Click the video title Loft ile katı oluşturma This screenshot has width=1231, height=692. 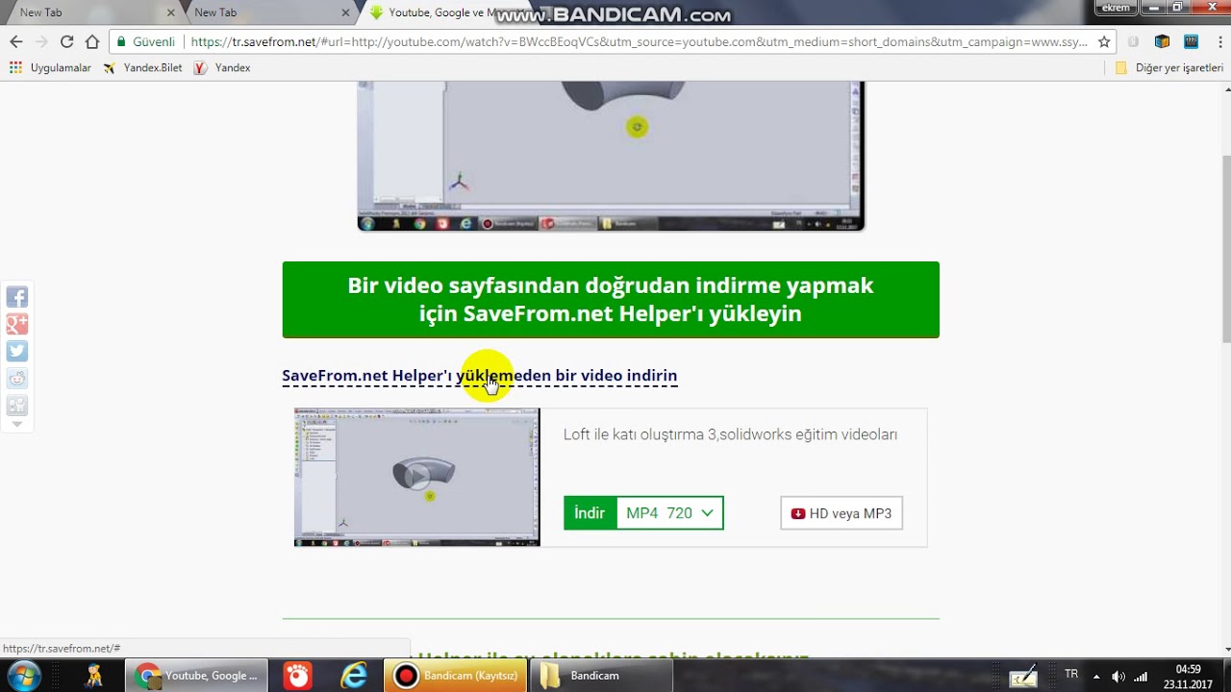point(730,434)
